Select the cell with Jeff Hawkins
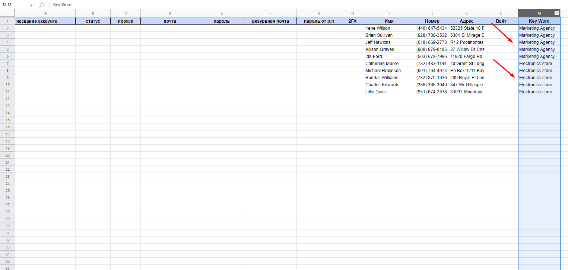Image resolution: width=568 pixels, height=270 pixels. point(390,42)
